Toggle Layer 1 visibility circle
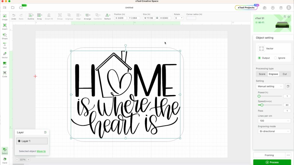 pos(19,141)
